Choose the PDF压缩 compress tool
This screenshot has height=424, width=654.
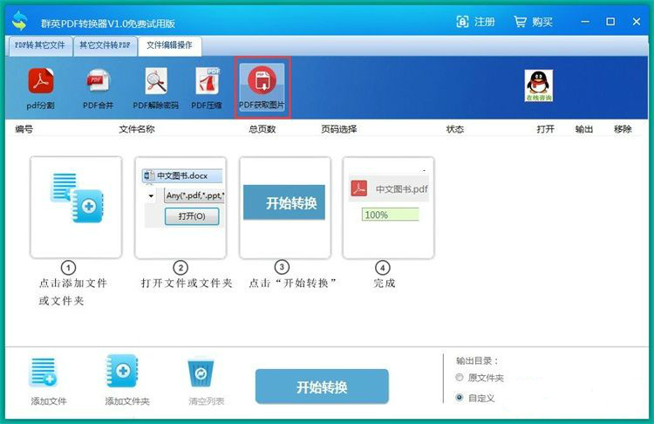point(207,88)
